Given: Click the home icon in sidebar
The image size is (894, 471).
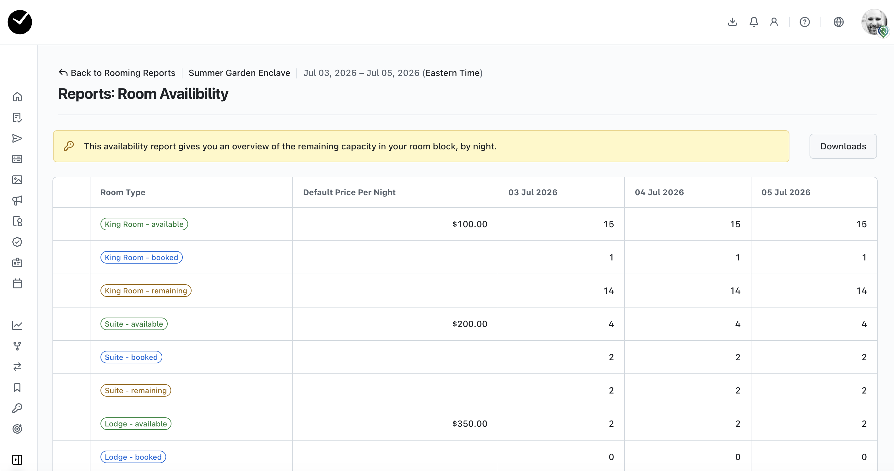Looking at the screenshot, I should click(17, 97).
